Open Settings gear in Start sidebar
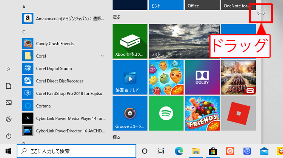 [x=8, y=119]
